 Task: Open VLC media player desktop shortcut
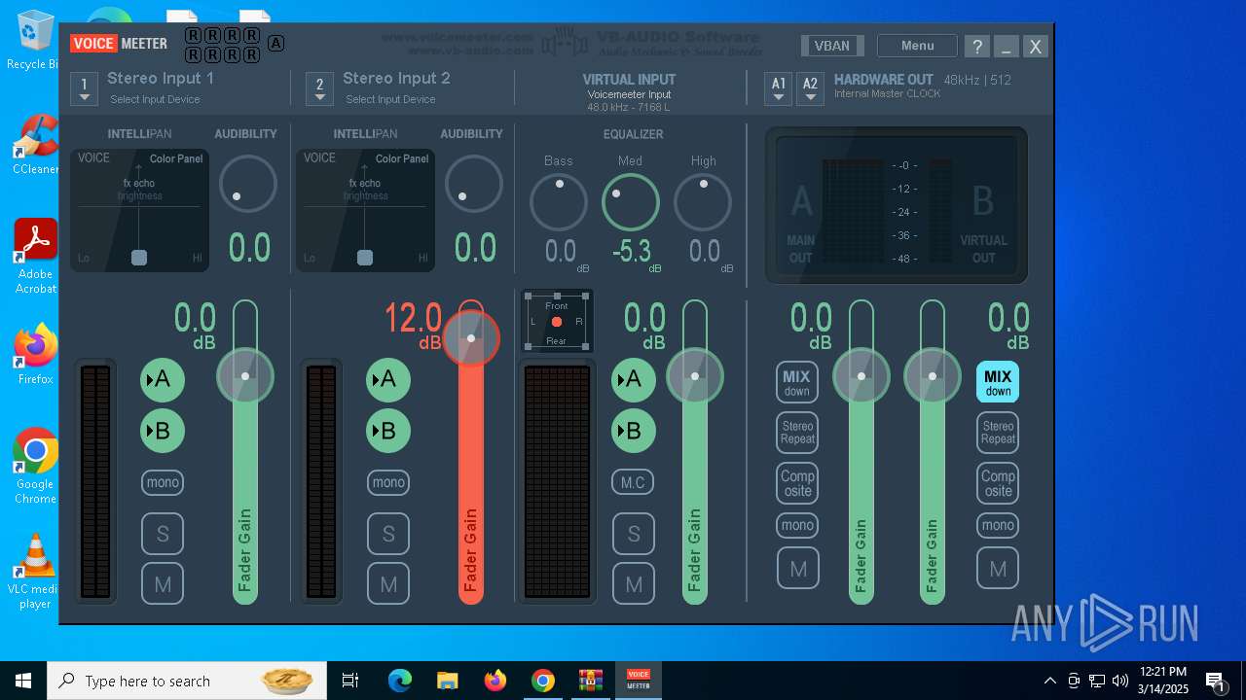point(35,572)
